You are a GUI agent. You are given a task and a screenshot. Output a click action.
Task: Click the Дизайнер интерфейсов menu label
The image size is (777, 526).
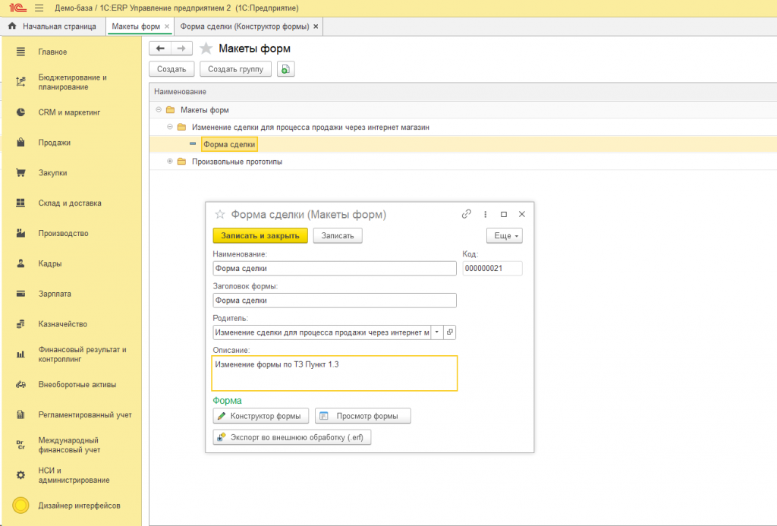[79, 506]
